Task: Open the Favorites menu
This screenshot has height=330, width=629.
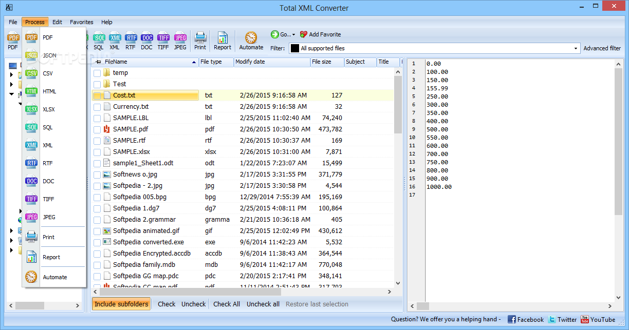Action: point(82,22)
